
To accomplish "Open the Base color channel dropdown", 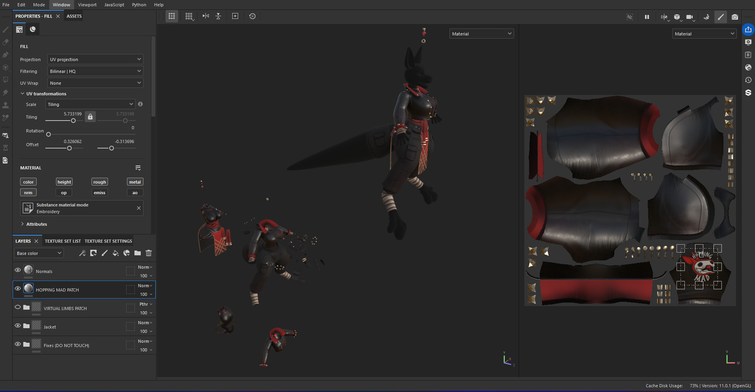I will point(39,253).
